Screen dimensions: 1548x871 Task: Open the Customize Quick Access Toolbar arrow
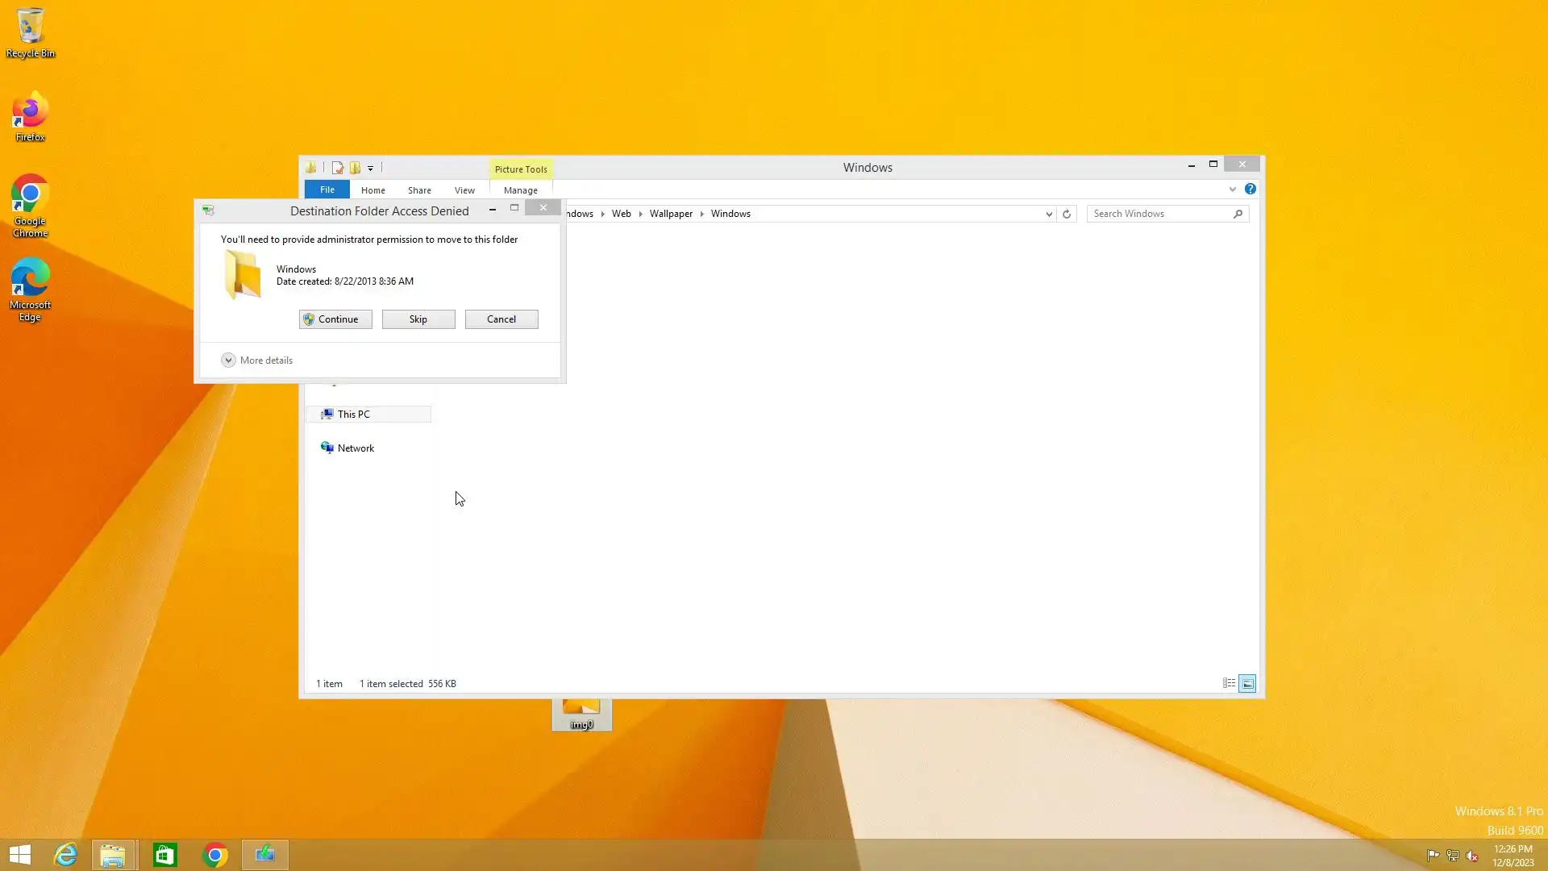370,169
